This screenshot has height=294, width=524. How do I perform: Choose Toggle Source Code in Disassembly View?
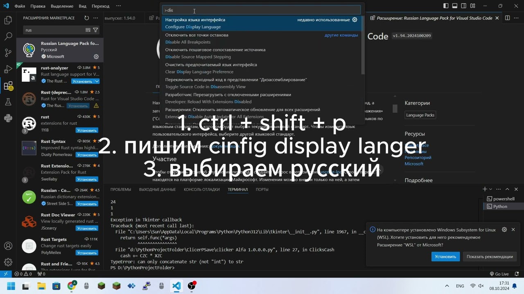(x=261, y=83)
